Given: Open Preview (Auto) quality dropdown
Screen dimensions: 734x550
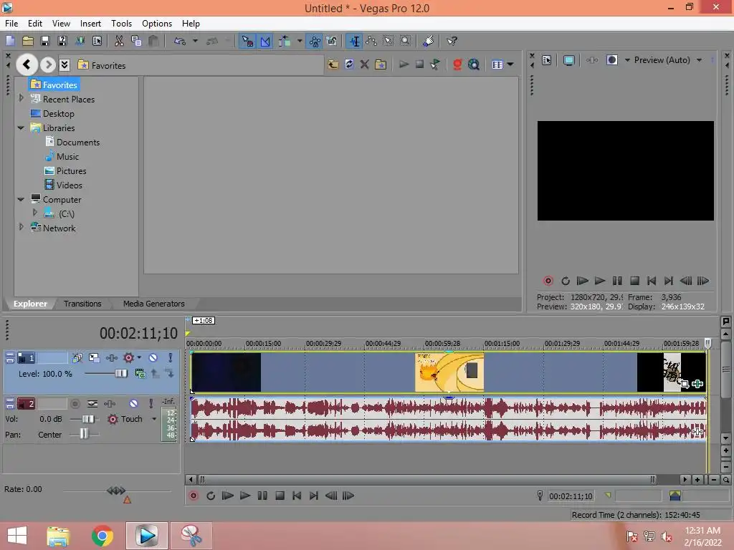Looking at the screenshot, I should pos(700,60).
